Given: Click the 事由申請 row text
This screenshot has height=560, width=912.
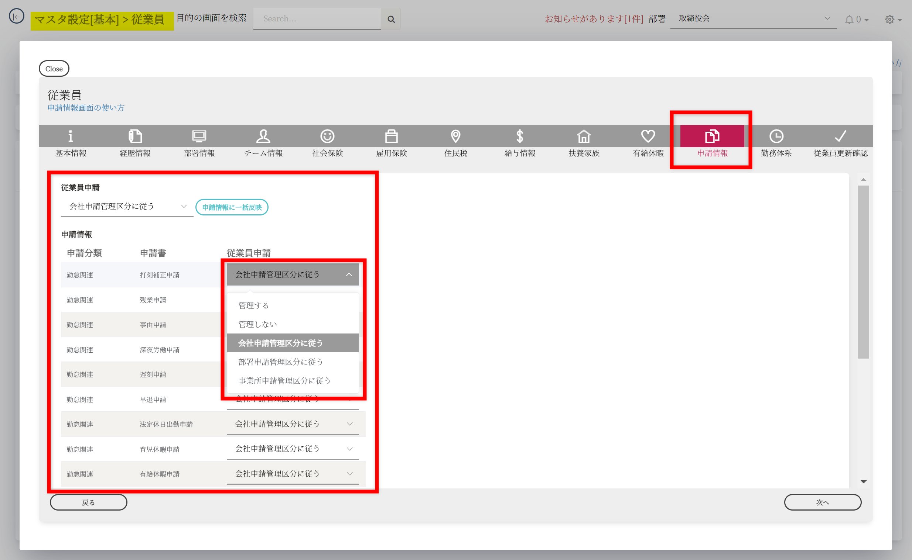Looking at the screenshot, I should click(x=153, y=325).
